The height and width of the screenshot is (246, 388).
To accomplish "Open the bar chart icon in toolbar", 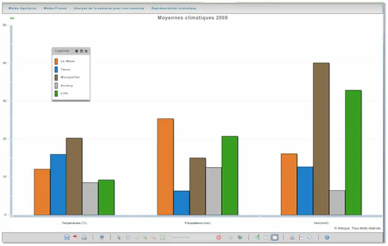I will pyautogui.click(x=292, y=237).
